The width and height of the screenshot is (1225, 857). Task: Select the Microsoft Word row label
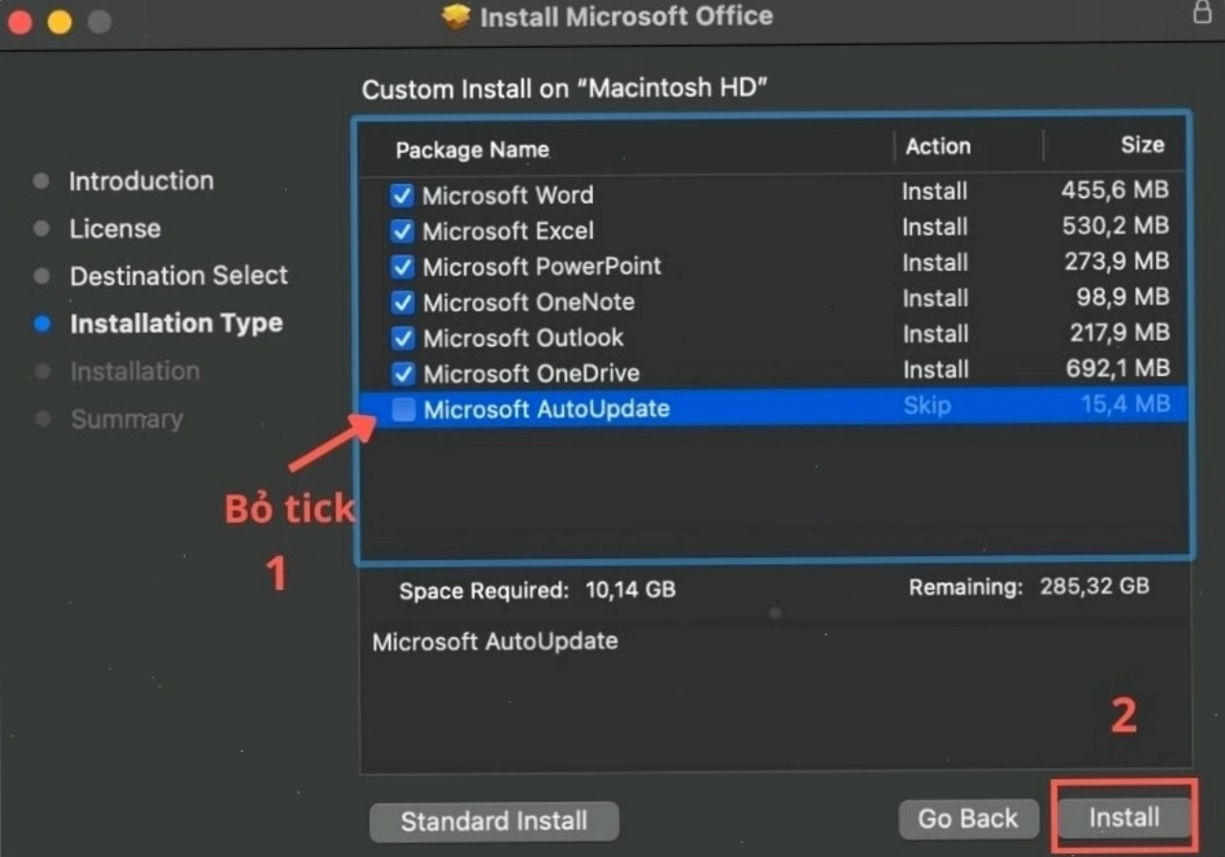coord(508,196)
